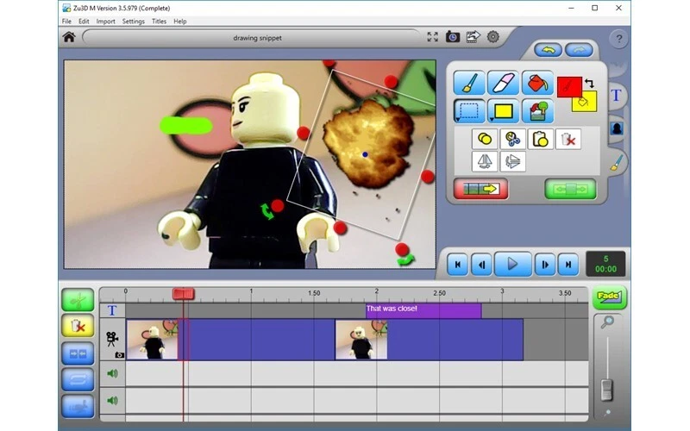Screen dimensions: 690x431
Task: Select the video camera track icon
Action: click(112, 338)
